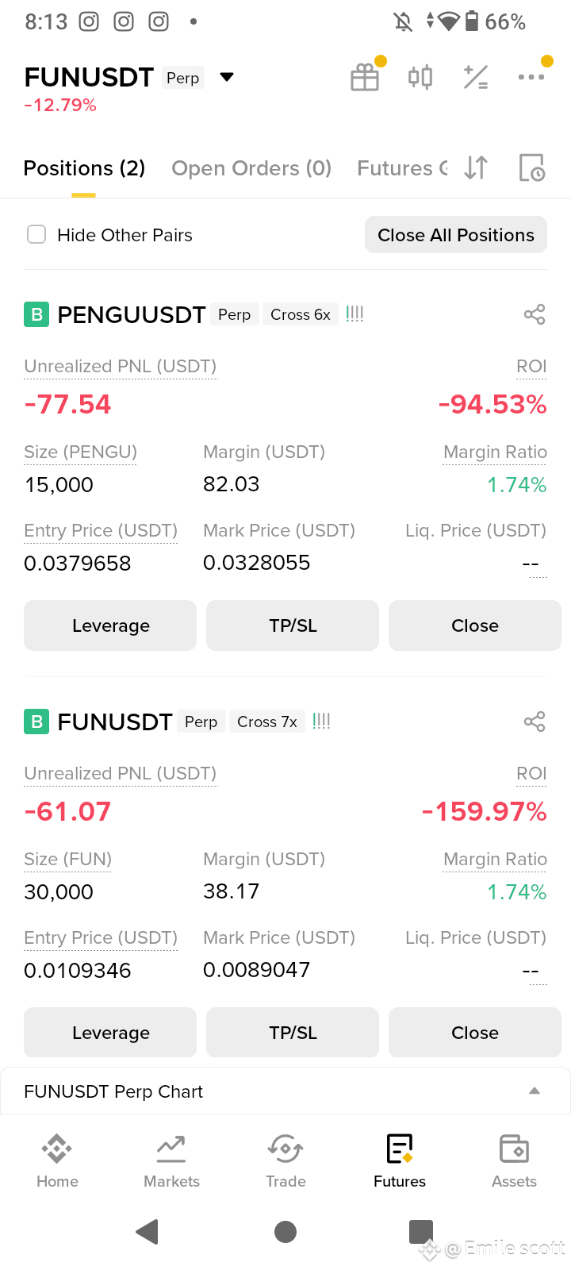Open the Assets wallet tab
The width and height of the screenshot is (571, 1270).
(514, 1160)
